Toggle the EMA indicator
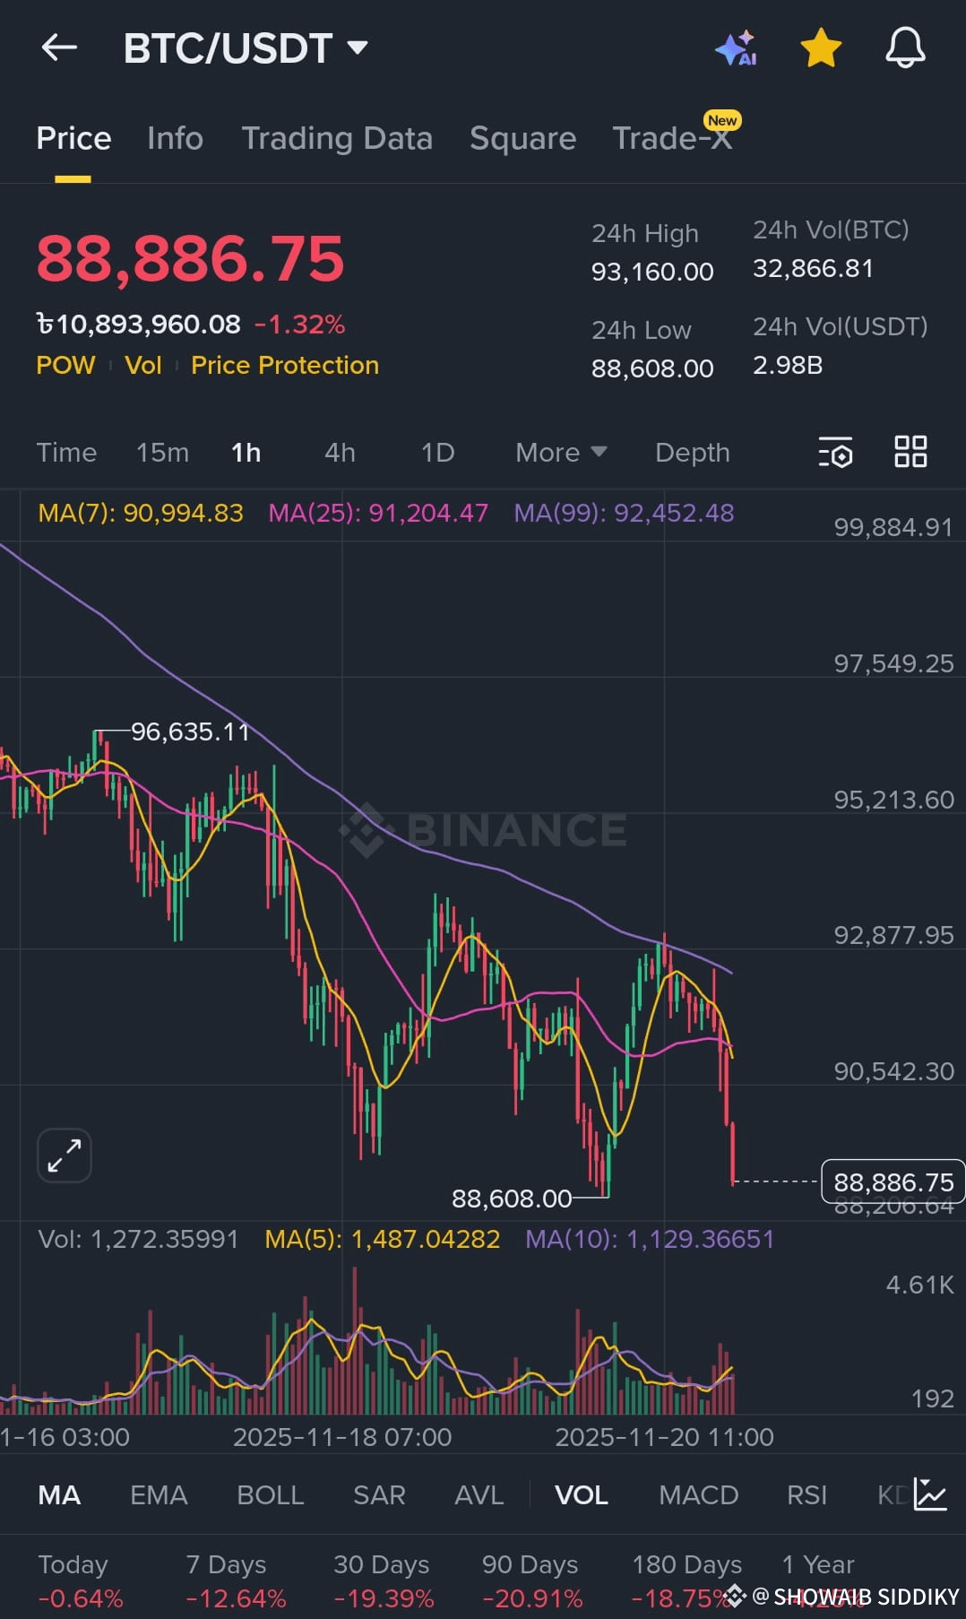This screenshot has width=966, height=1619. (x=159, y=1494)
